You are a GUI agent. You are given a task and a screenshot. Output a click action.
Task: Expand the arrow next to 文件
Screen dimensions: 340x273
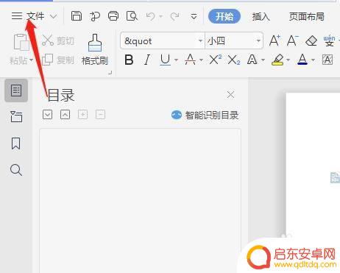click(53, 17)
